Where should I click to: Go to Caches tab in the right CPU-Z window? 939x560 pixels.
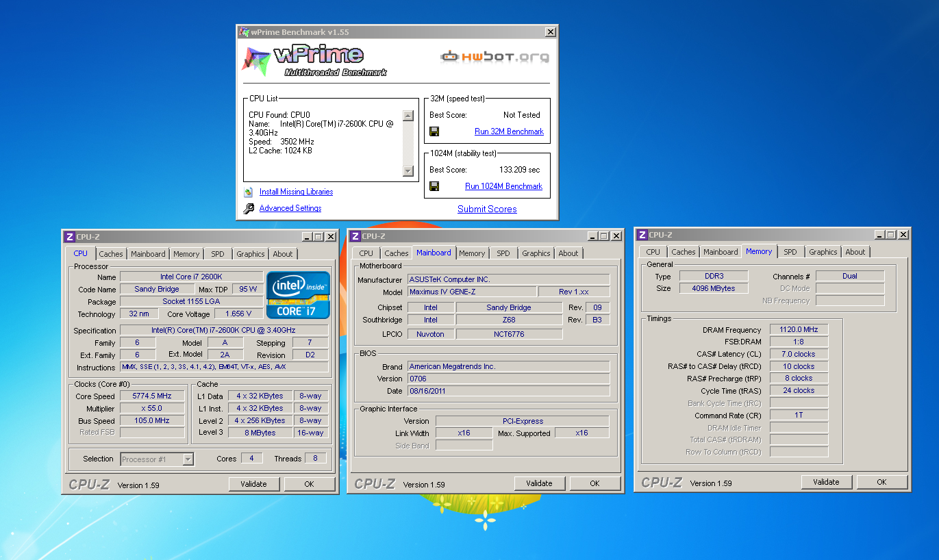(x=684, y=252)
